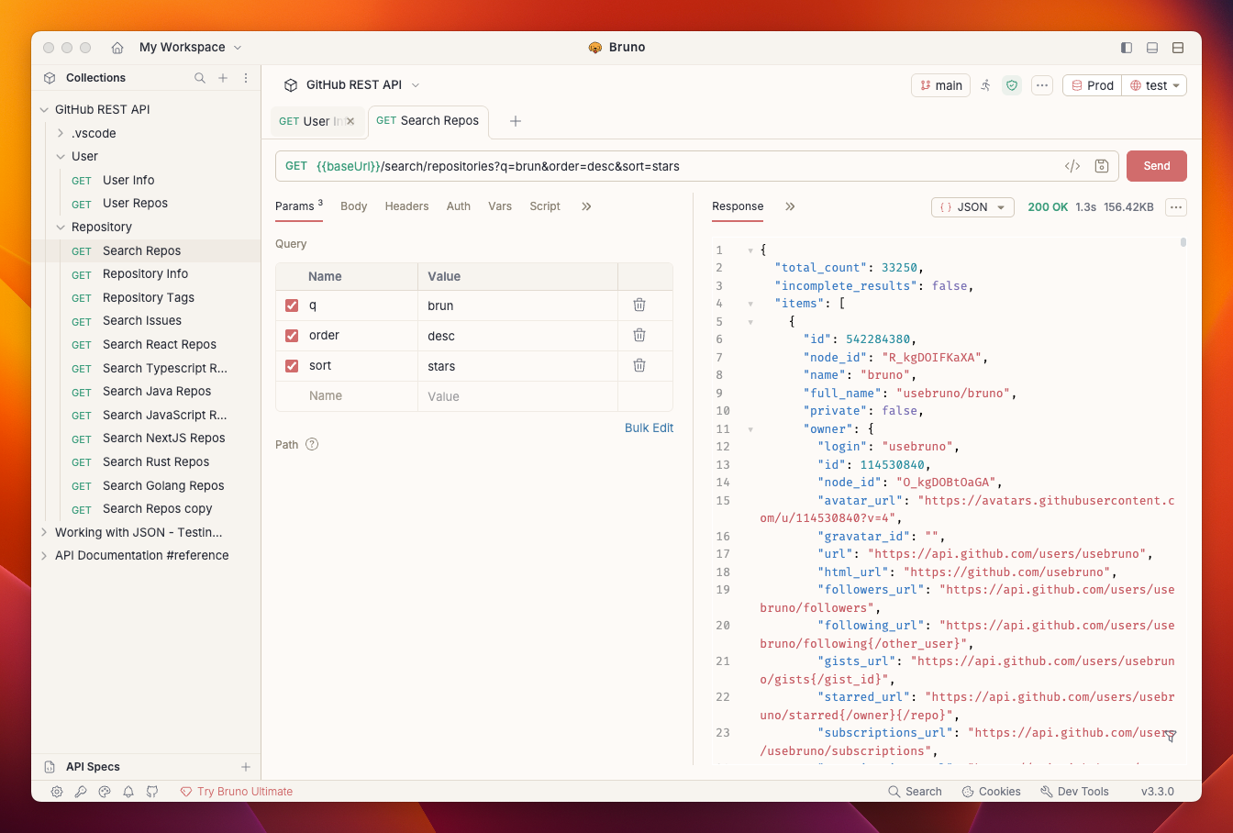Image resolution: width=1233 pixels, height=833 pixels.
Task: Open the Auth tab
Action: coord(459,206)
